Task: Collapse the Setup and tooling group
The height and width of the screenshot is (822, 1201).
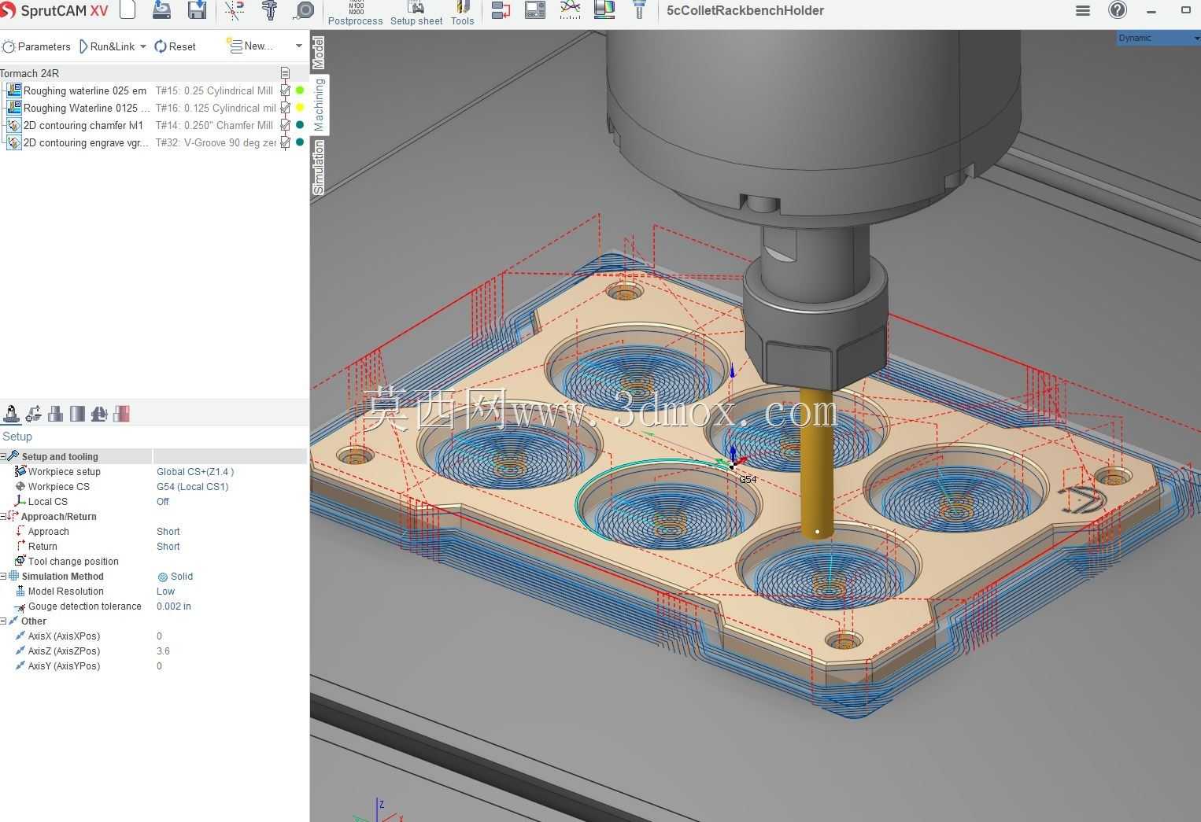Action: (3, 456)
